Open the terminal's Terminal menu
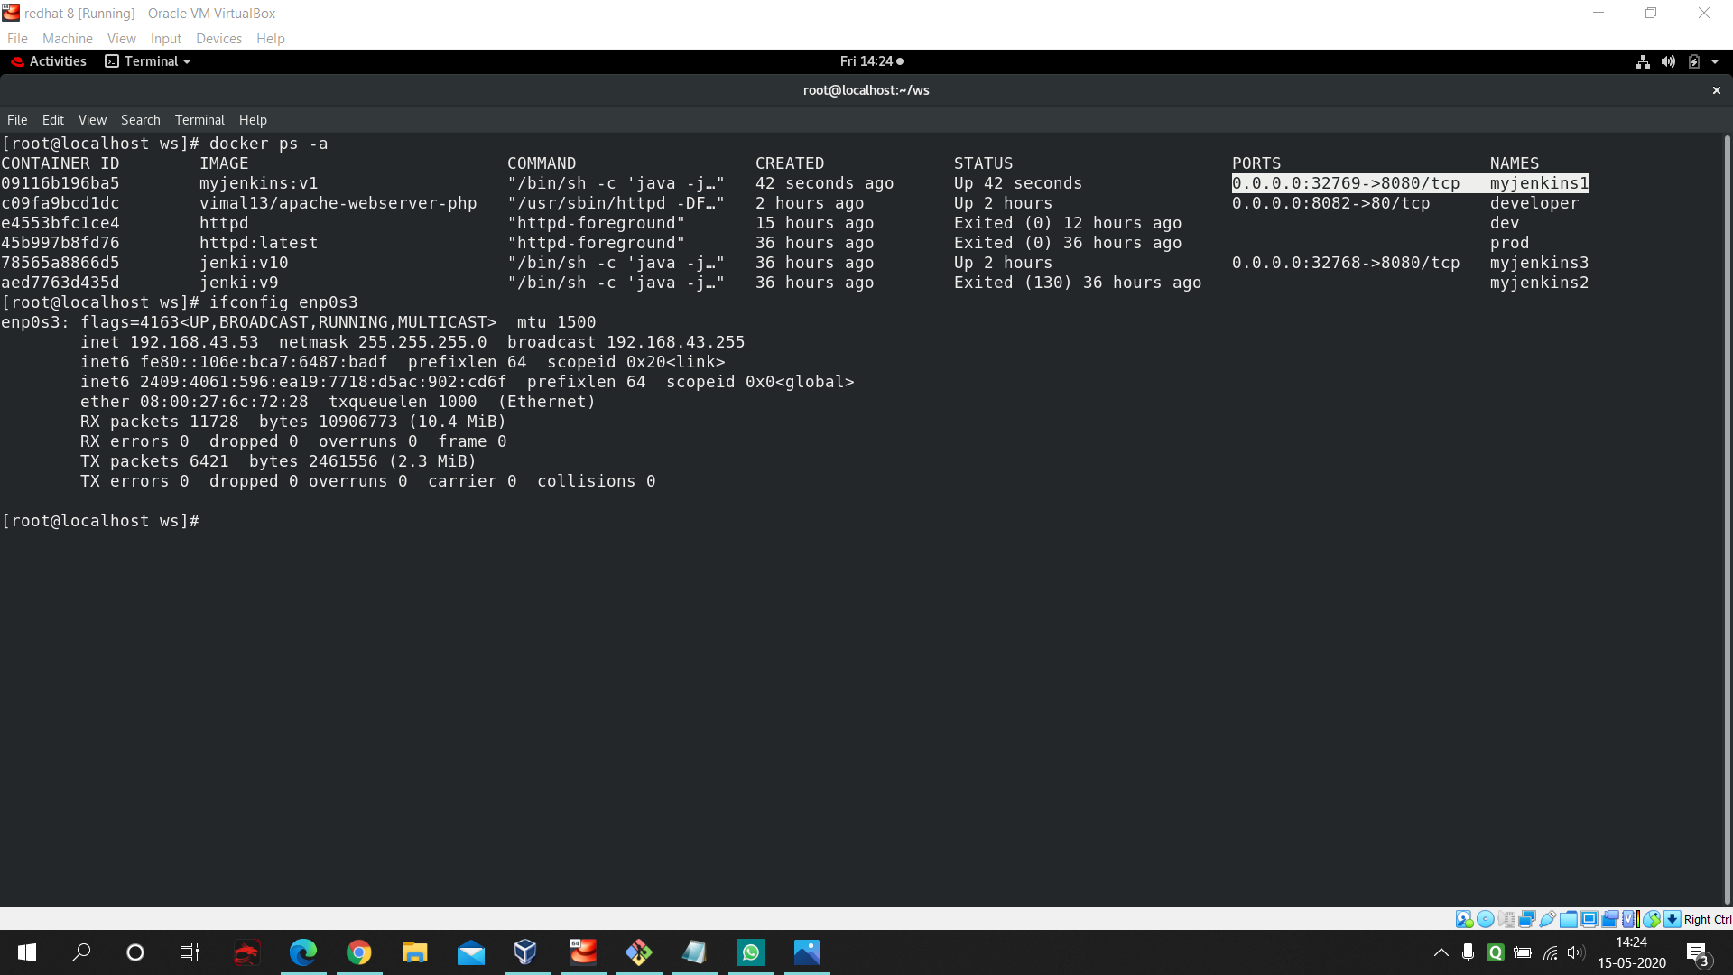Image resolution: width=1733 pixels, height=975 pixels. tap(199, 120)
